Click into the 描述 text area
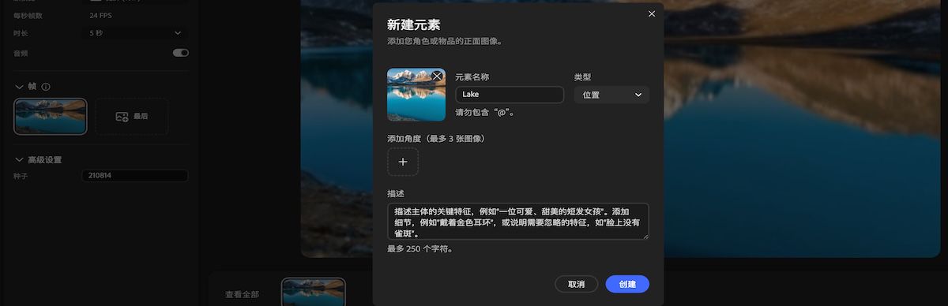 click(517, 221)
